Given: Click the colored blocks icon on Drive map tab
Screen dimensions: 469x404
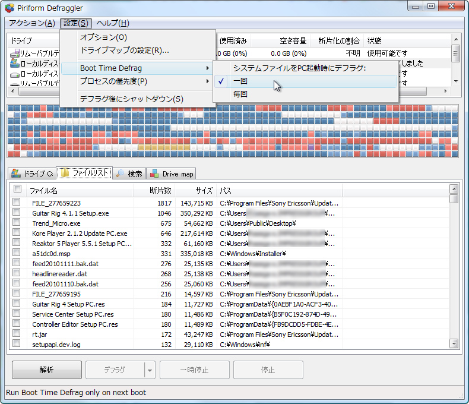Looking at the screenshot, I should point(154,173).
